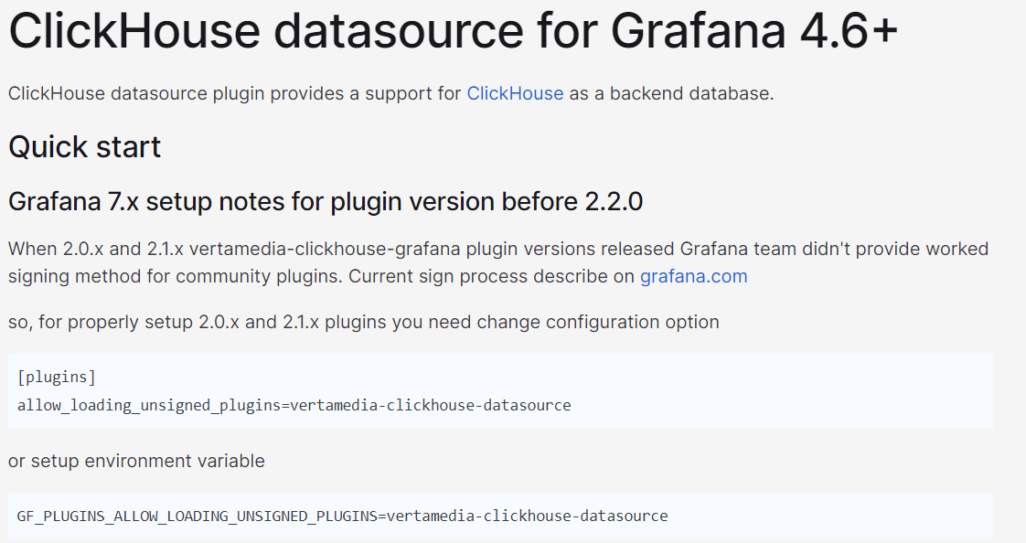Click the "Current sign process describe on" sentence
Screen dimensions: 1026x543
click(x=491, y=276)
